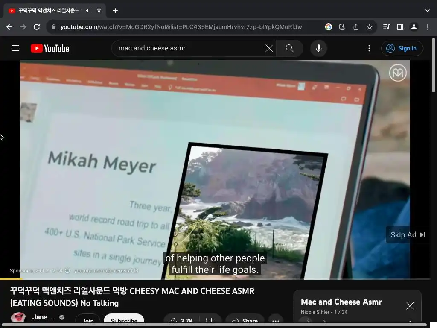Expand tab search chevron
The image size is (437, 328).
[x=428, y=11]
